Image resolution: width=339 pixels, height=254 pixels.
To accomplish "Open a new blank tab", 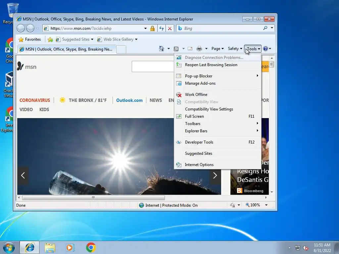I will [x=121, y=49].
